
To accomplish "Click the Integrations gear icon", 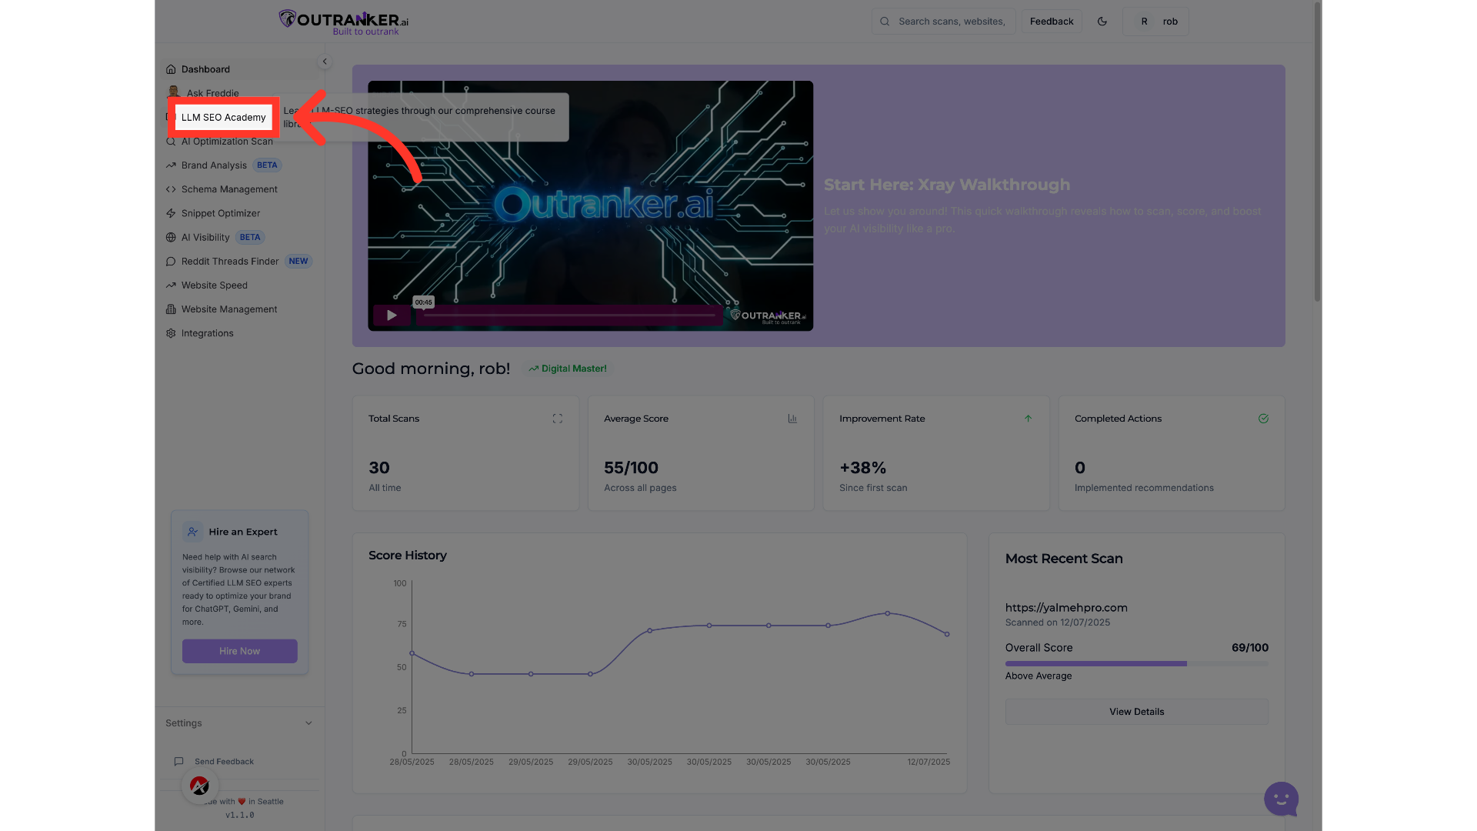I will (171, 333).
